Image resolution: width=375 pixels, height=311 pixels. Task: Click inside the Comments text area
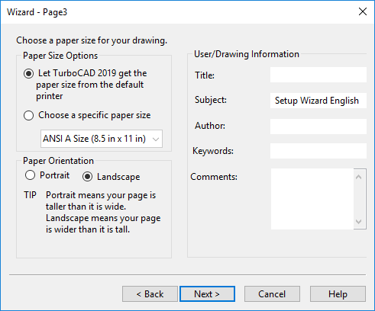tap(312, 199)
